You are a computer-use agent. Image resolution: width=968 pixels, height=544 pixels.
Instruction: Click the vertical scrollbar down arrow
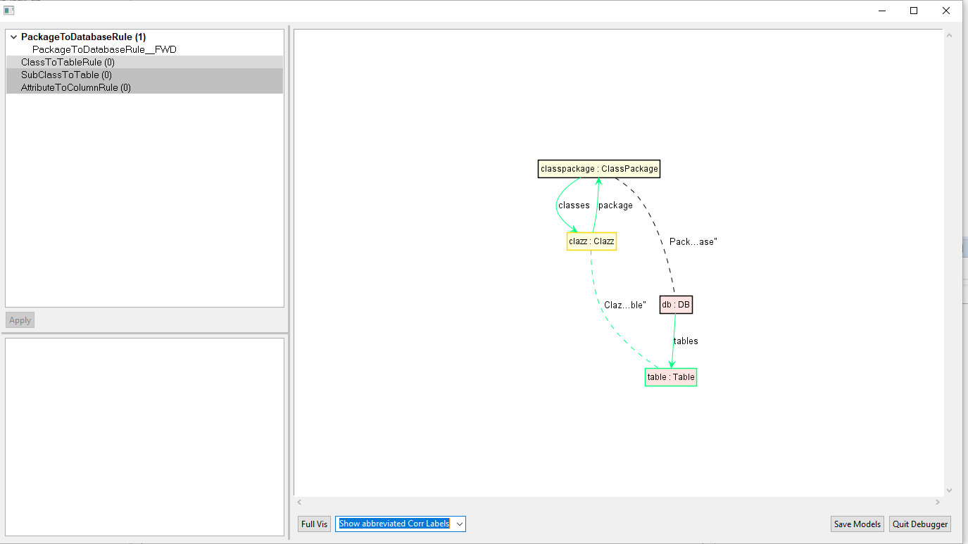[x=948, y=491]
